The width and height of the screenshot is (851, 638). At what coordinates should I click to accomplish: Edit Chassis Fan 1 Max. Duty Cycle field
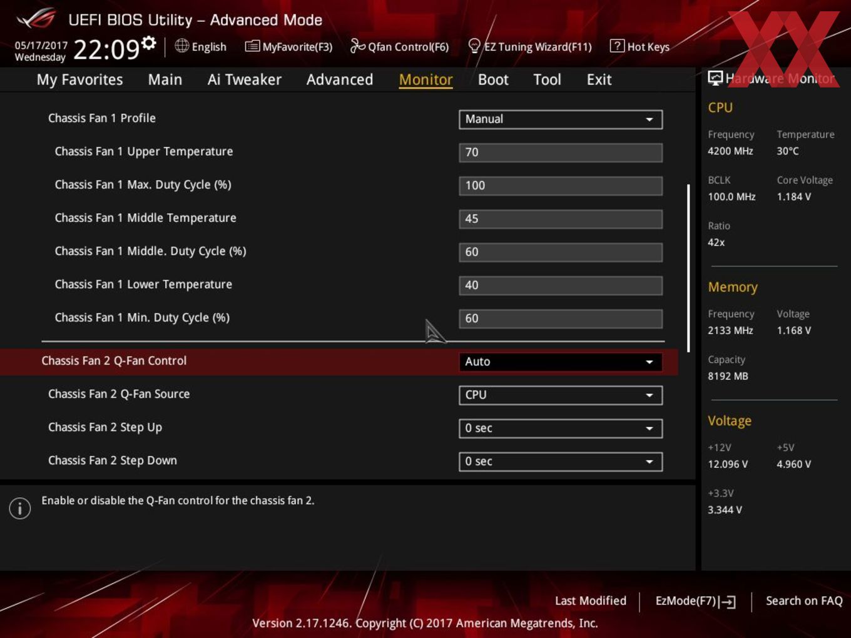tap(561, 185)
